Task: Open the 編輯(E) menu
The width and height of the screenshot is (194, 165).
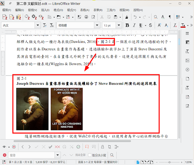Action: pos(19,10)
